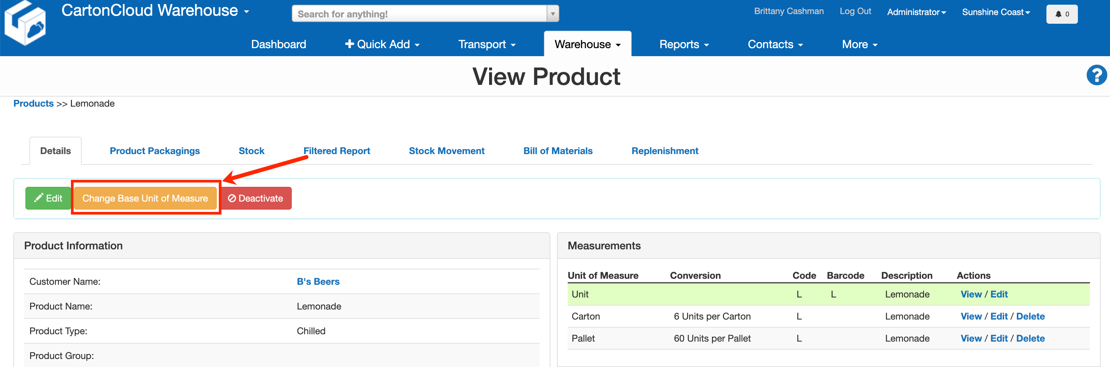Open the Transport menu

[486, 43]
